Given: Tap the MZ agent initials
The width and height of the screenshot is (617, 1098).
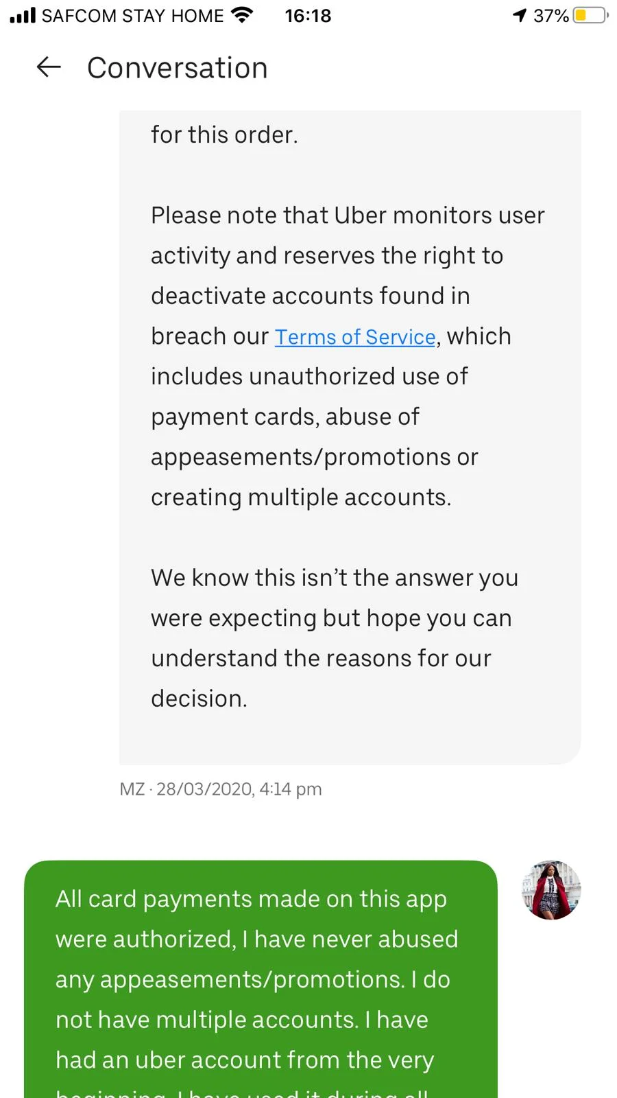Looking at the screenshot, I should [x=132, y=789].
